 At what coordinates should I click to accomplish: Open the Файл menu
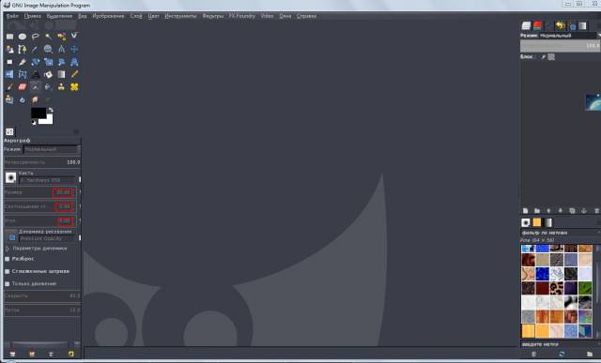(12, 16)
